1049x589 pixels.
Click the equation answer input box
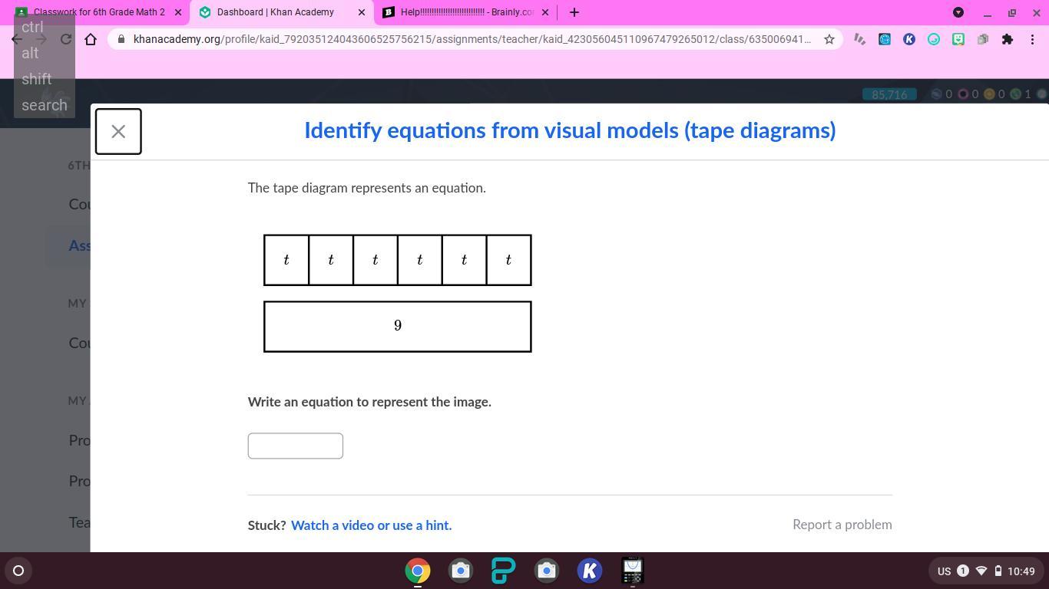pyautogui.click(x=296, y=446)
